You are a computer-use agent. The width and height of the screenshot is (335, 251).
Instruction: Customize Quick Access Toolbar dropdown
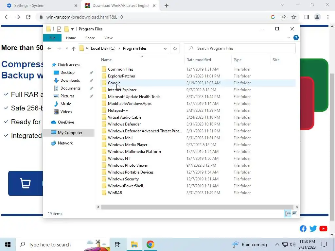[x=72, y=29]
